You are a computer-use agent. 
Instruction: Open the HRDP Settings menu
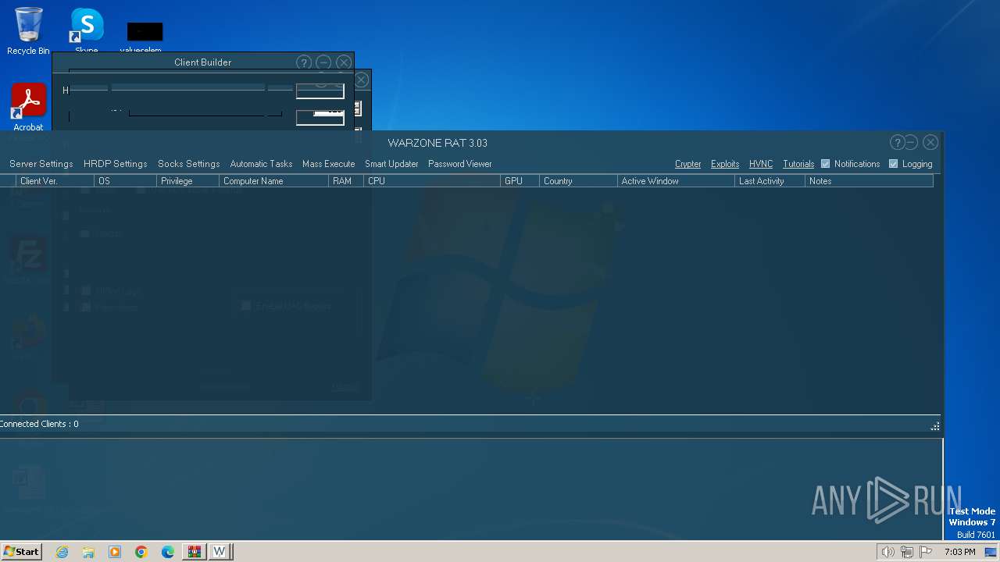[116, 164]
